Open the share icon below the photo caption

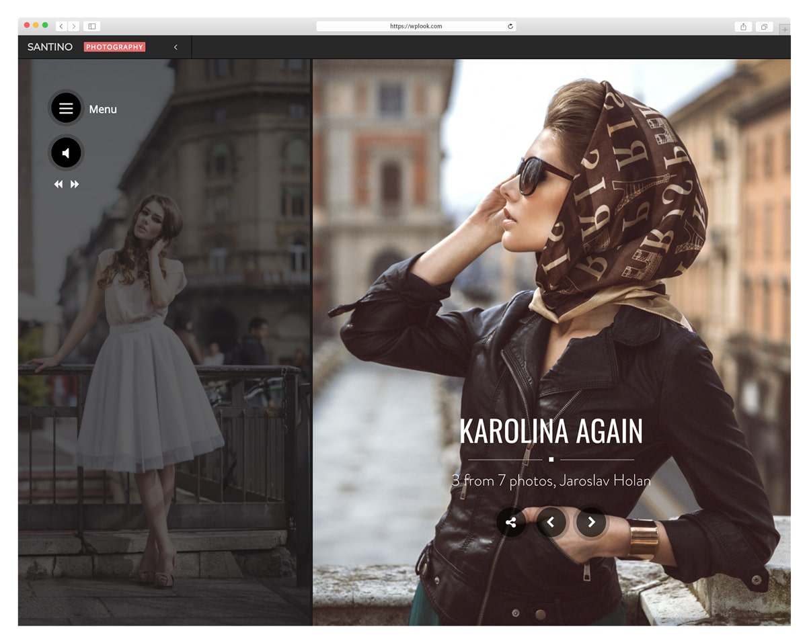pos(511,522)
